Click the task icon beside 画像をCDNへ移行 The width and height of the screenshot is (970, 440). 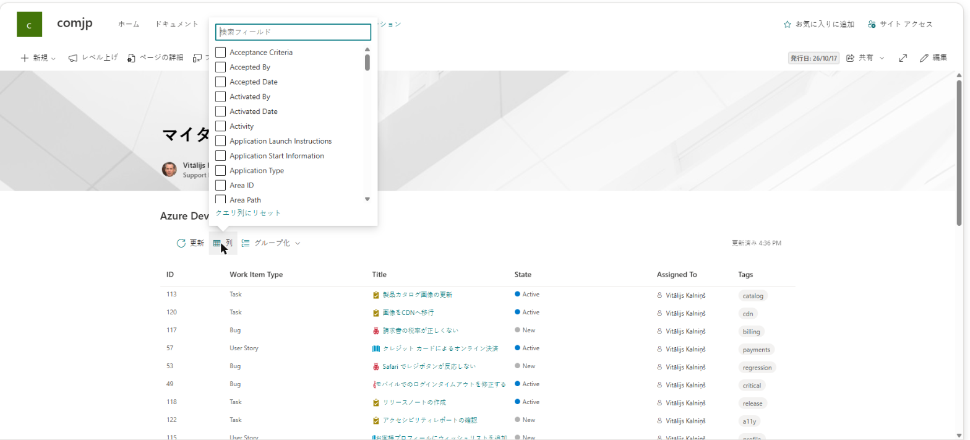click(x=376, y=313)
